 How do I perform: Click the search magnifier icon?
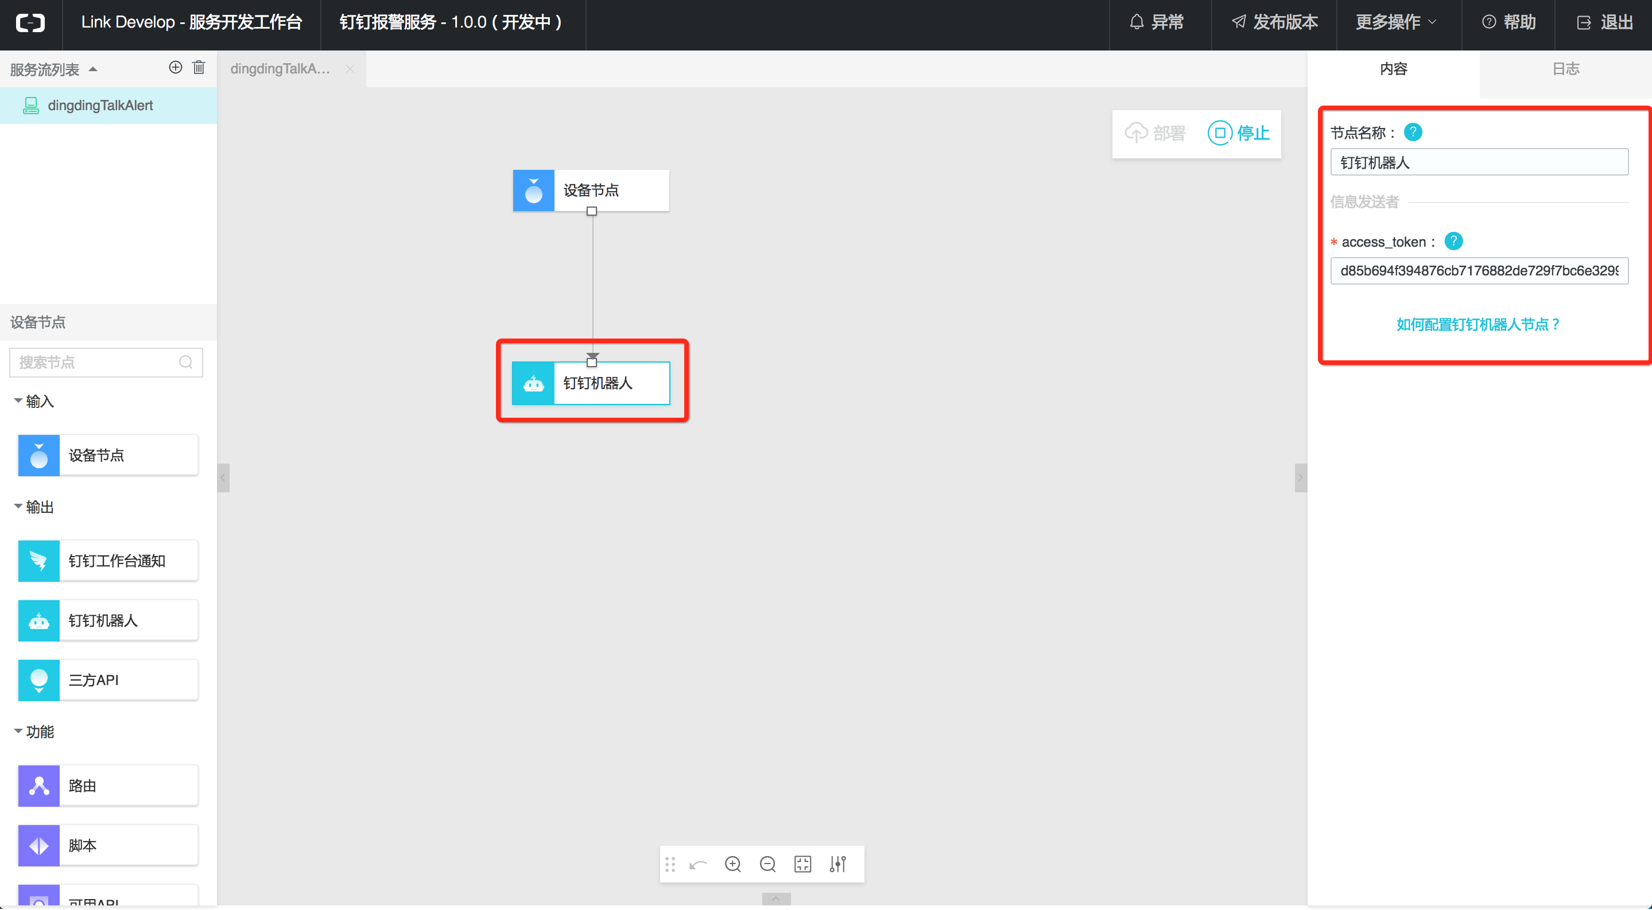coord(186,362)
